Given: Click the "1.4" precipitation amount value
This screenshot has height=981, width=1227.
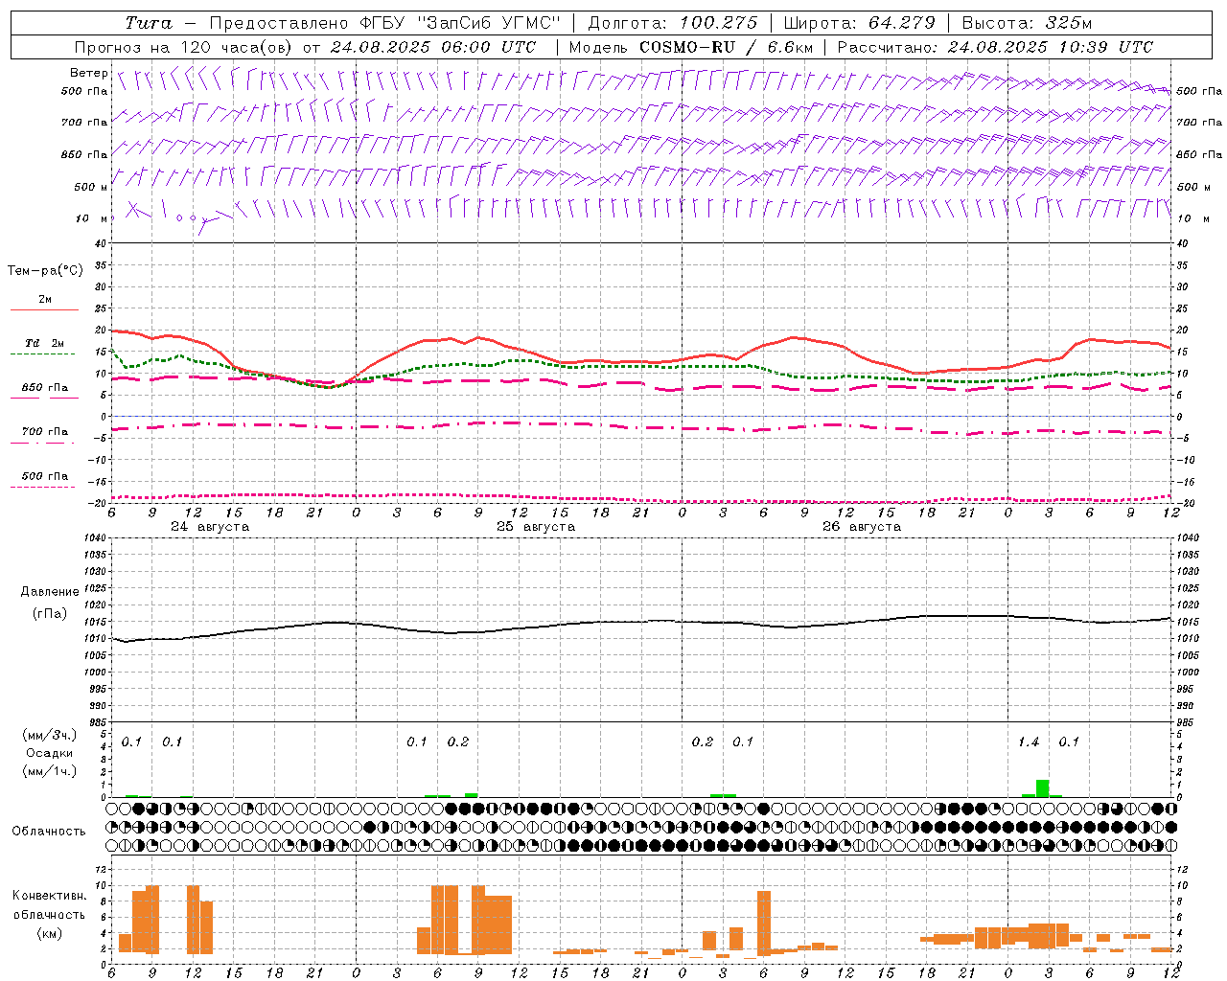Looking at the screenshot, I should (x=1029, y=742).
